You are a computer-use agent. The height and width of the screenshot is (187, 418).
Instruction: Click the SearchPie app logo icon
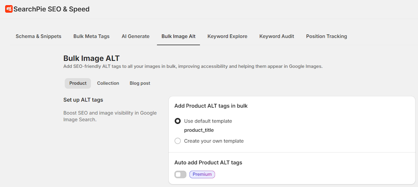[9, 9]
